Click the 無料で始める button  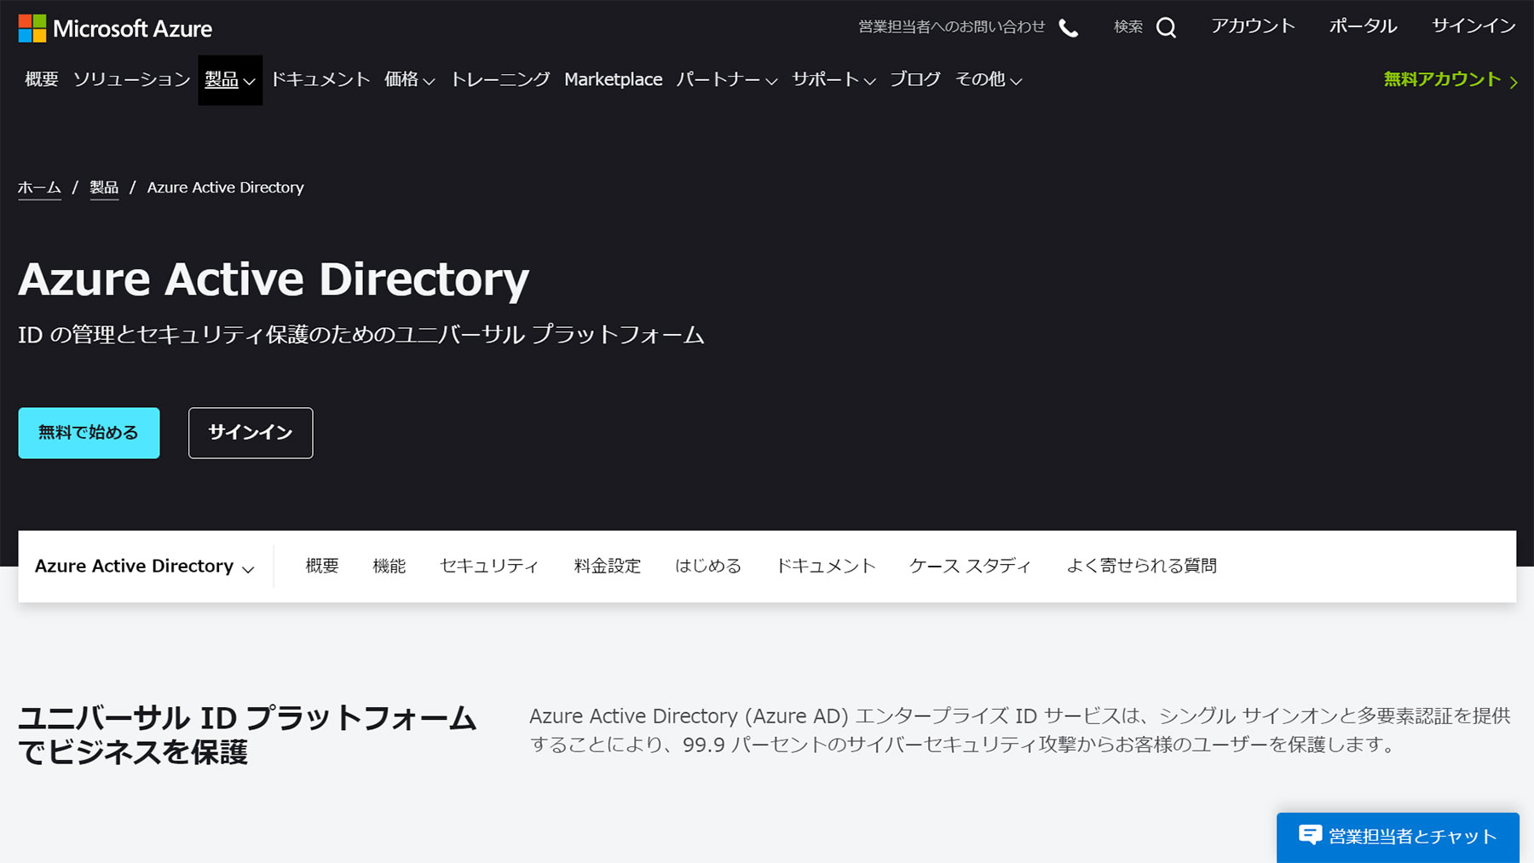[89, 433]
